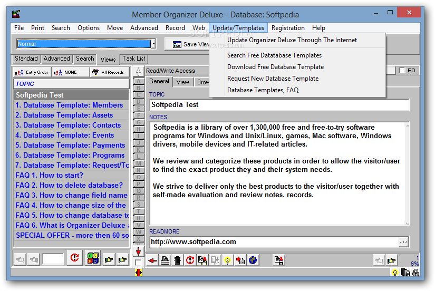Click the red exclamation refresh icon next to trash can
This screenshot has width=435, height=291.
click(190, 260)
